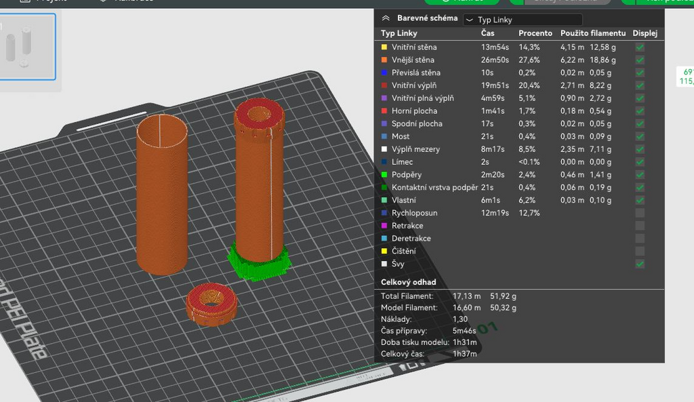The height and width of the screenshot is (402, 694).
Task: Click the Podpěry row label
Action: 407,175
